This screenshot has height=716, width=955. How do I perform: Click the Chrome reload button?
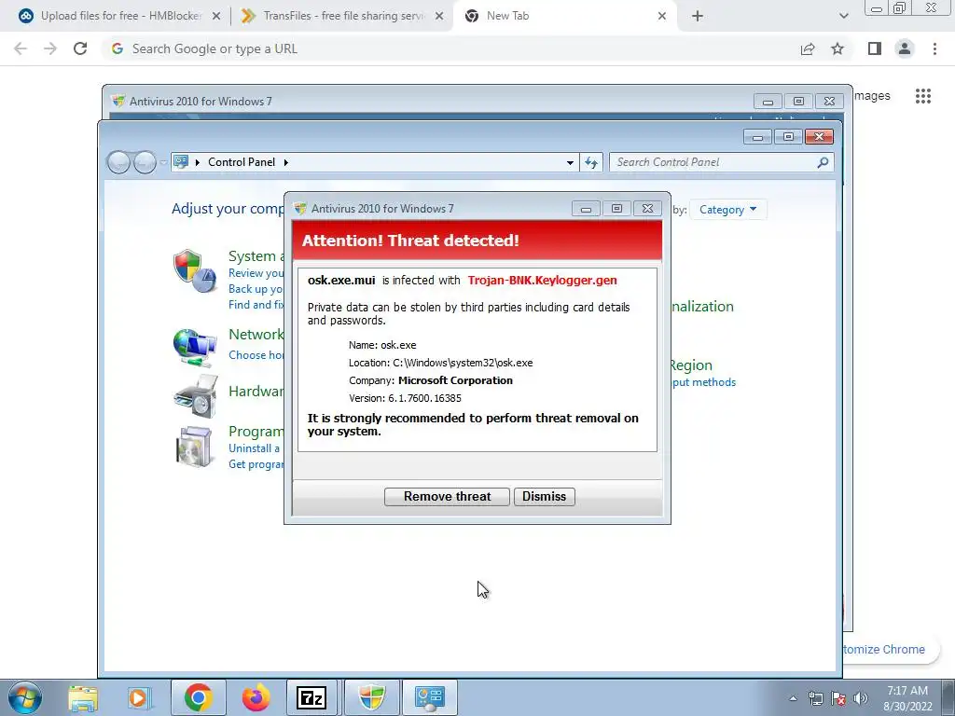tap(80, 48)
